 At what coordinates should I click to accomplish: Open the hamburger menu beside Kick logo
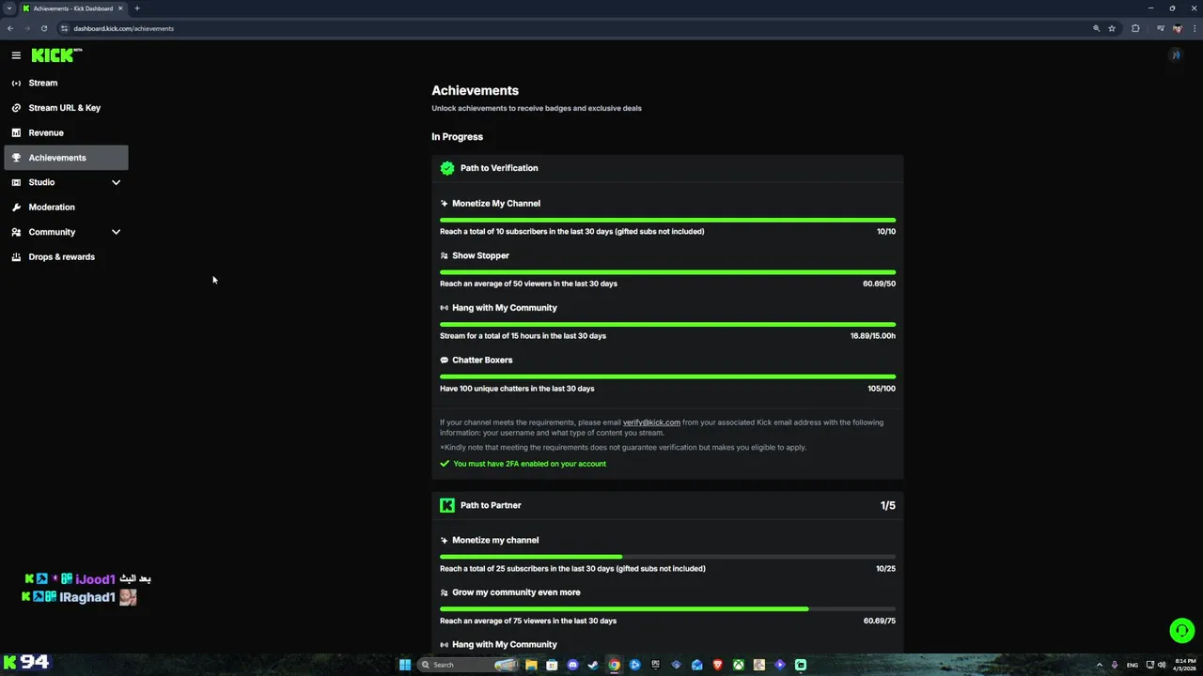[16, 55]
